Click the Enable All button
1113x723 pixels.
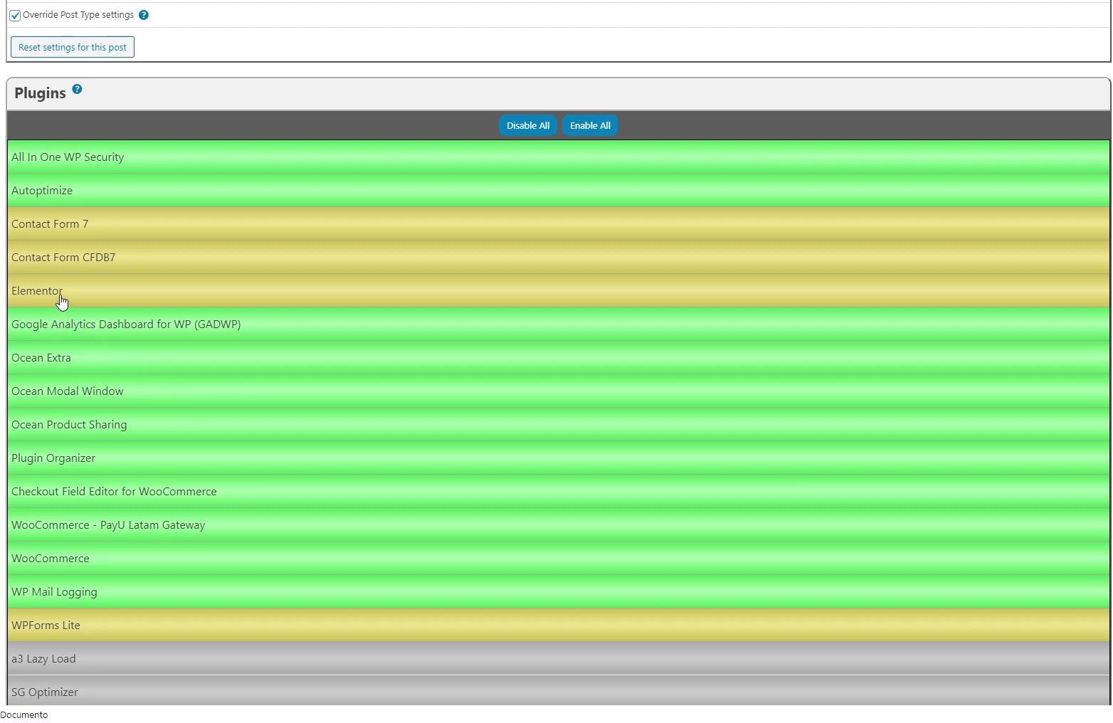tap(590, 125)
